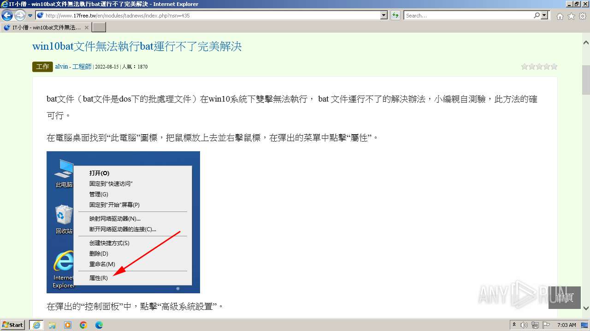Open the IE Tools gear icon

(583, 16)
